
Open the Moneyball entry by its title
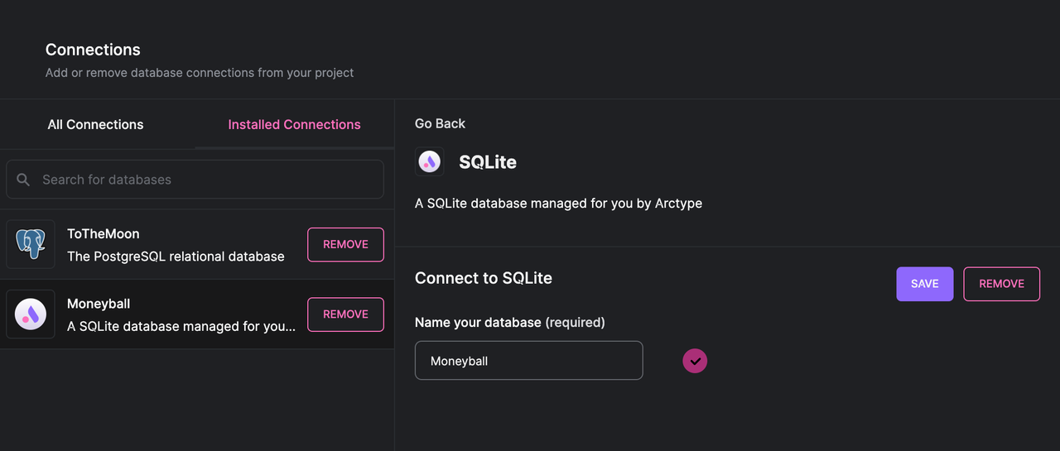99,304
